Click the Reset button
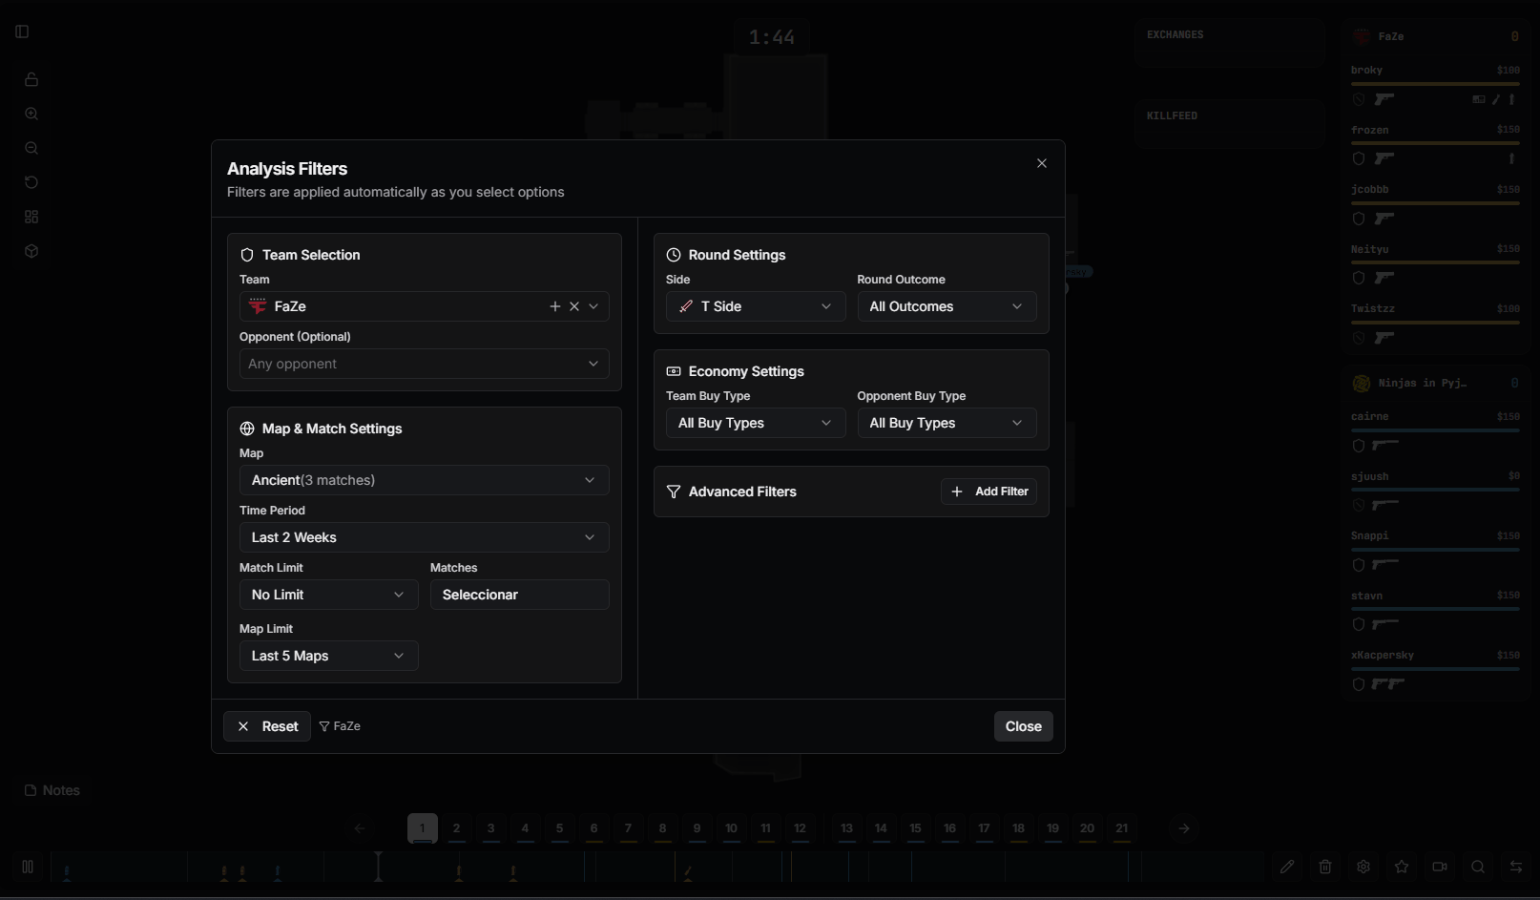 (267, 726)
